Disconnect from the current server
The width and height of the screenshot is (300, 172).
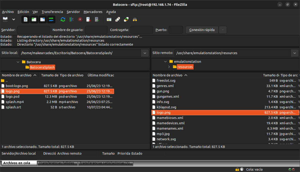(x=88, y=19)
